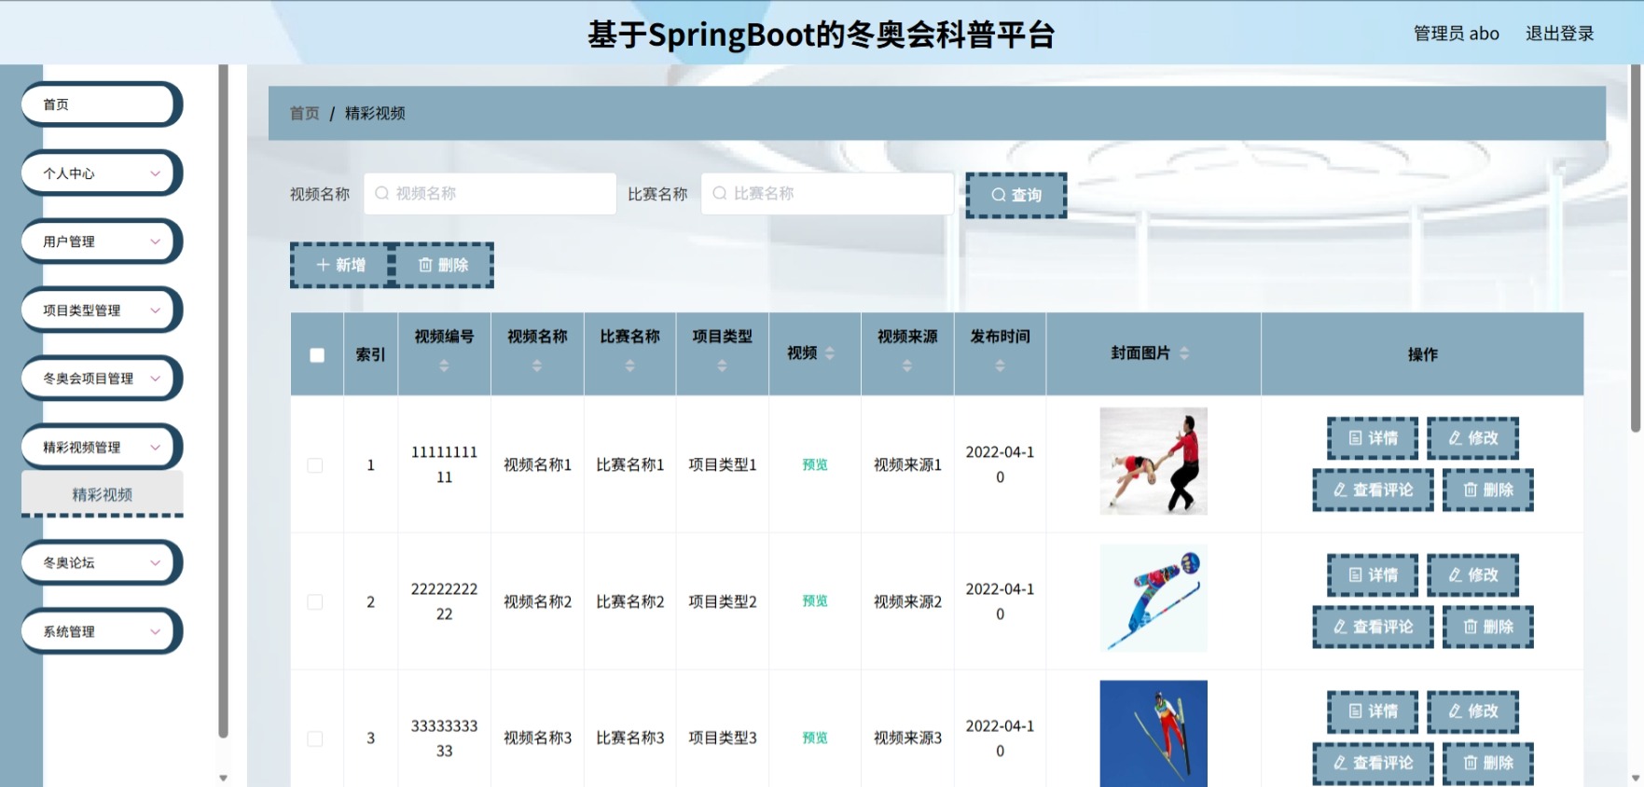Click 预览 link in row 3

pyautogui.click(x=815, y=738)
